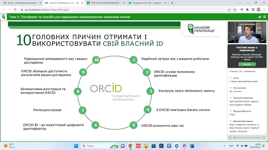Screen dimensions: 268x150
Task: Open Telegram from the taskbar
Action: (176, 146)
